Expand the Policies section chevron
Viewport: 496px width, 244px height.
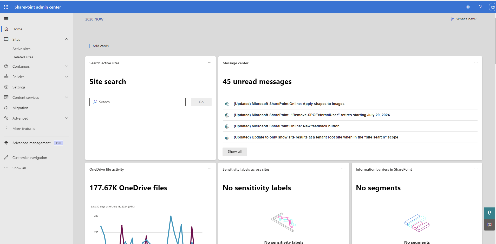[67, 76]
